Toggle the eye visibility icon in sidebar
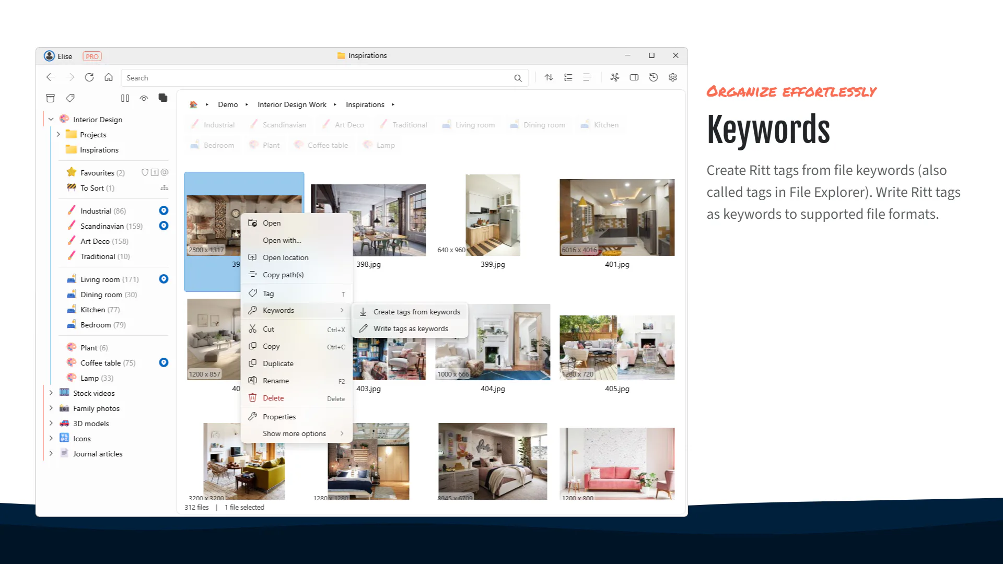 pos(144,98)
